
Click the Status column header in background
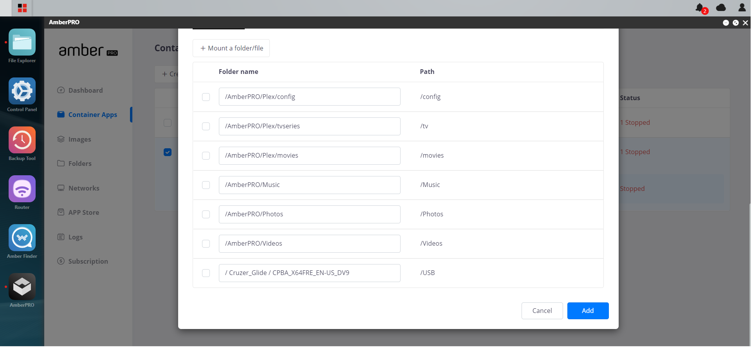click(x=630, y=98)
